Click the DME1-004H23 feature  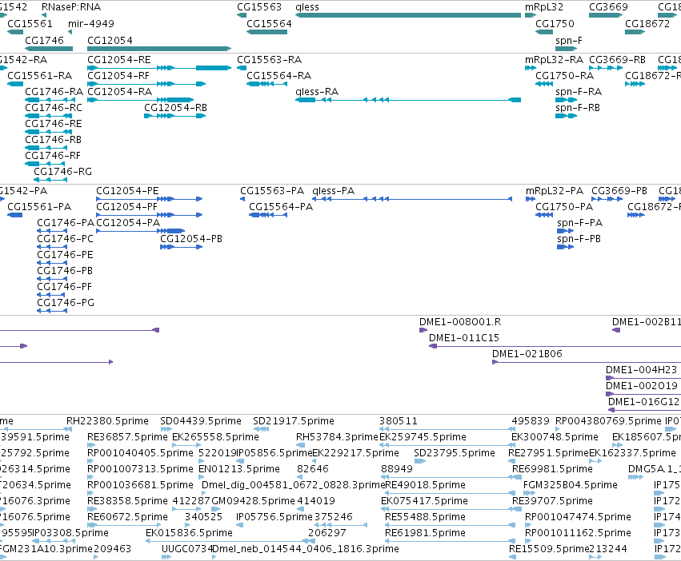click(x=643, y=378)
